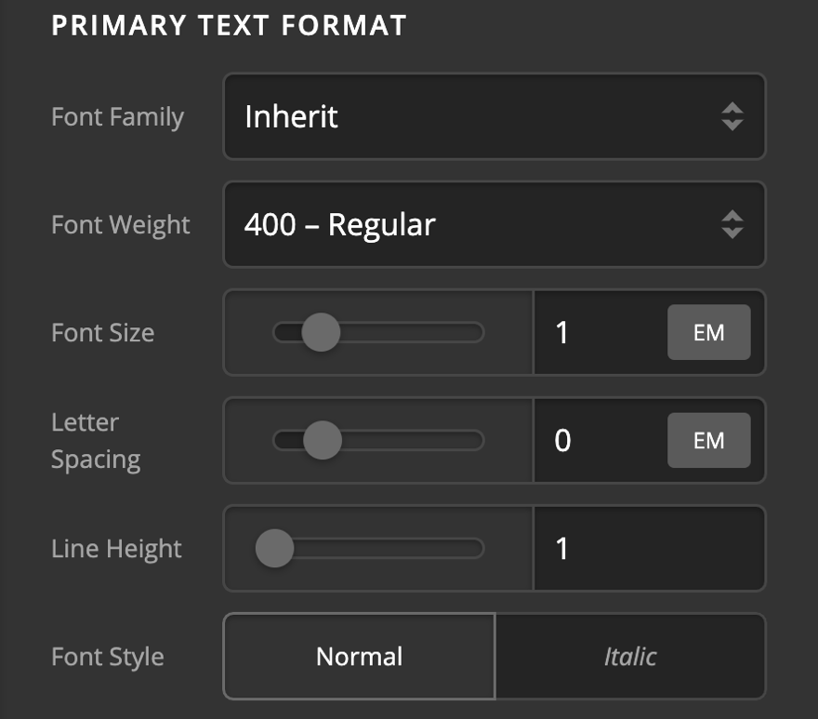Click the EM unit button for Letter Spacing
The width and height of the screenshot is (818, 719).
pyautogui.click(x=708, y=440)
